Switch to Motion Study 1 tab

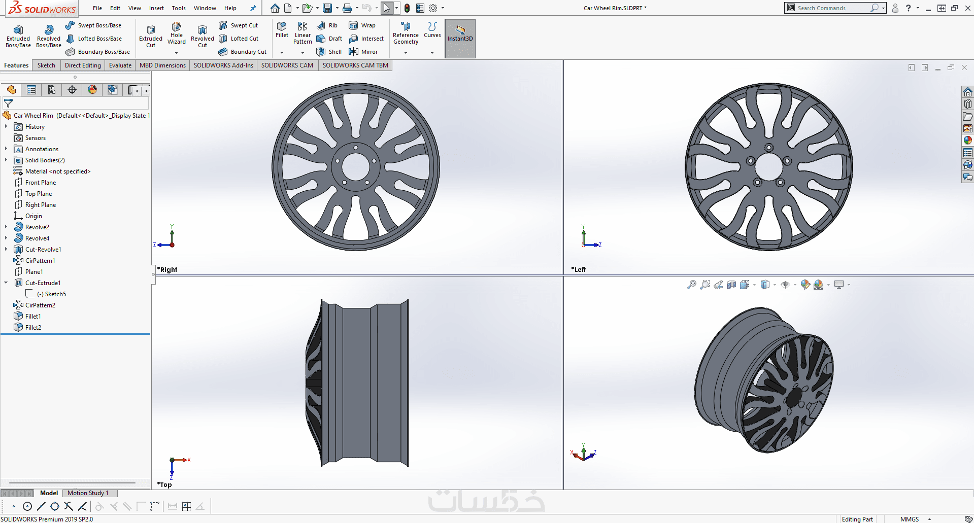pos(88,493)
